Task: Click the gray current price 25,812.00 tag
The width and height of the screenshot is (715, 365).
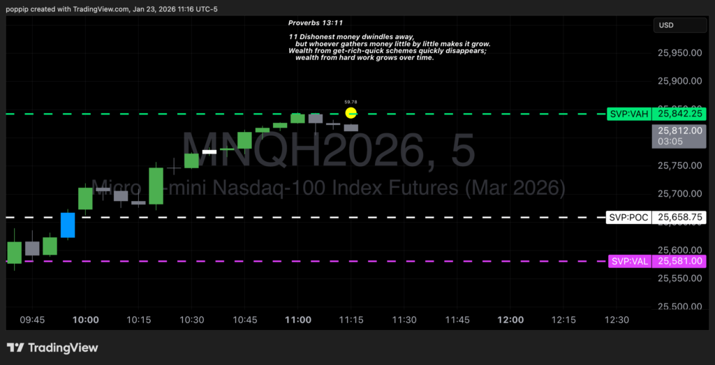Action: (x=679, y=135)
